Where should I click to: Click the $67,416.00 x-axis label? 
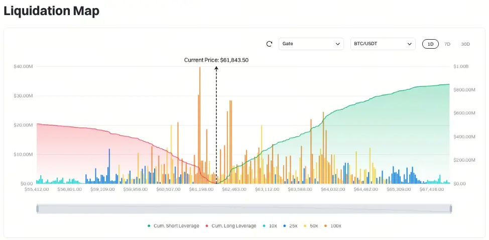click(432, 189)
